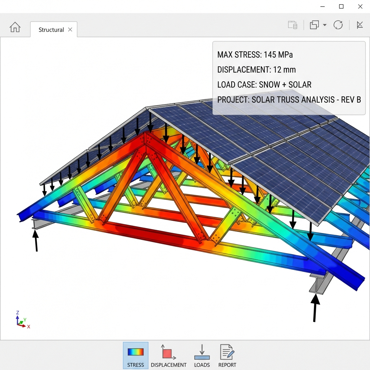
Task: Switch to DISPLACEMENT view
Action: coord(168,356)
